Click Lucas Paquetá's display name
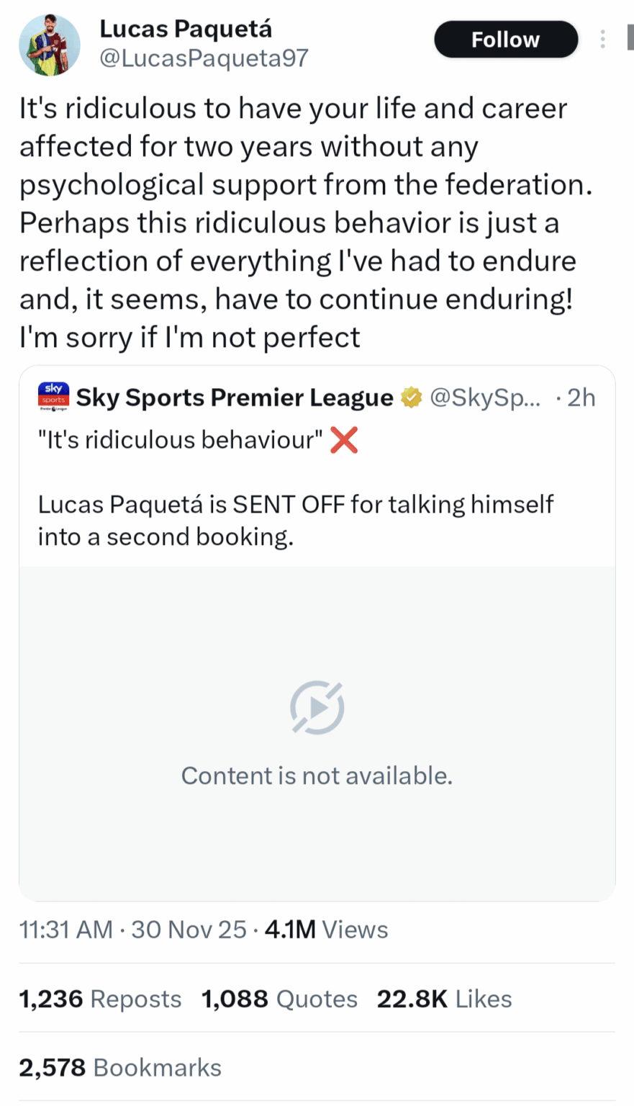 click(187, 29)
